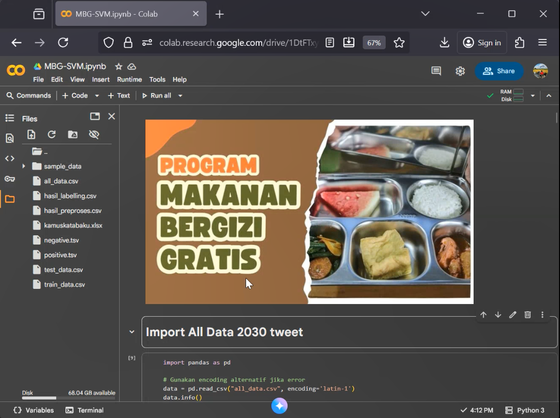The height and width of the screenshot is (418, 560).
Task: Edit the cell with the pencil icon
Action: click(513, 315)
